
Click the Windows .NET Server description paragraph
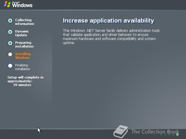pyautogui.click(x=111, y=37)
